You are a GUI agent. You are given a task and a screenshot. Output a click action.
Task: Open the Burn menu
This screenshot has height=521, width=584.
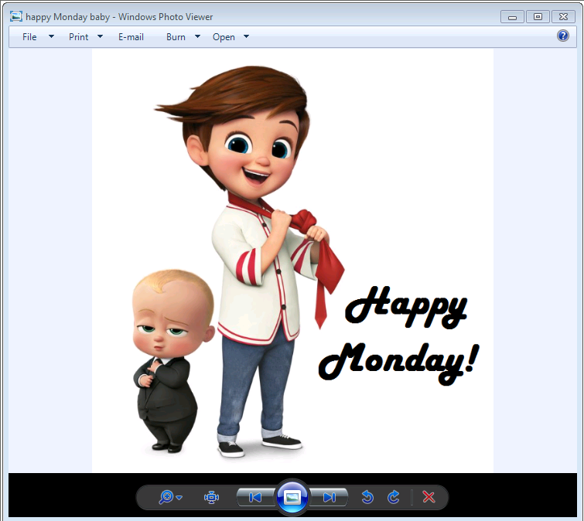tap(176, 37)
